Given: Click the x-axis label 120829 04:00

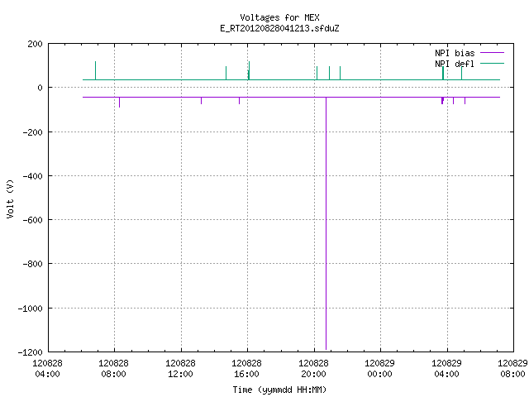Looking at the screenshot, I should tap(446, 369).
